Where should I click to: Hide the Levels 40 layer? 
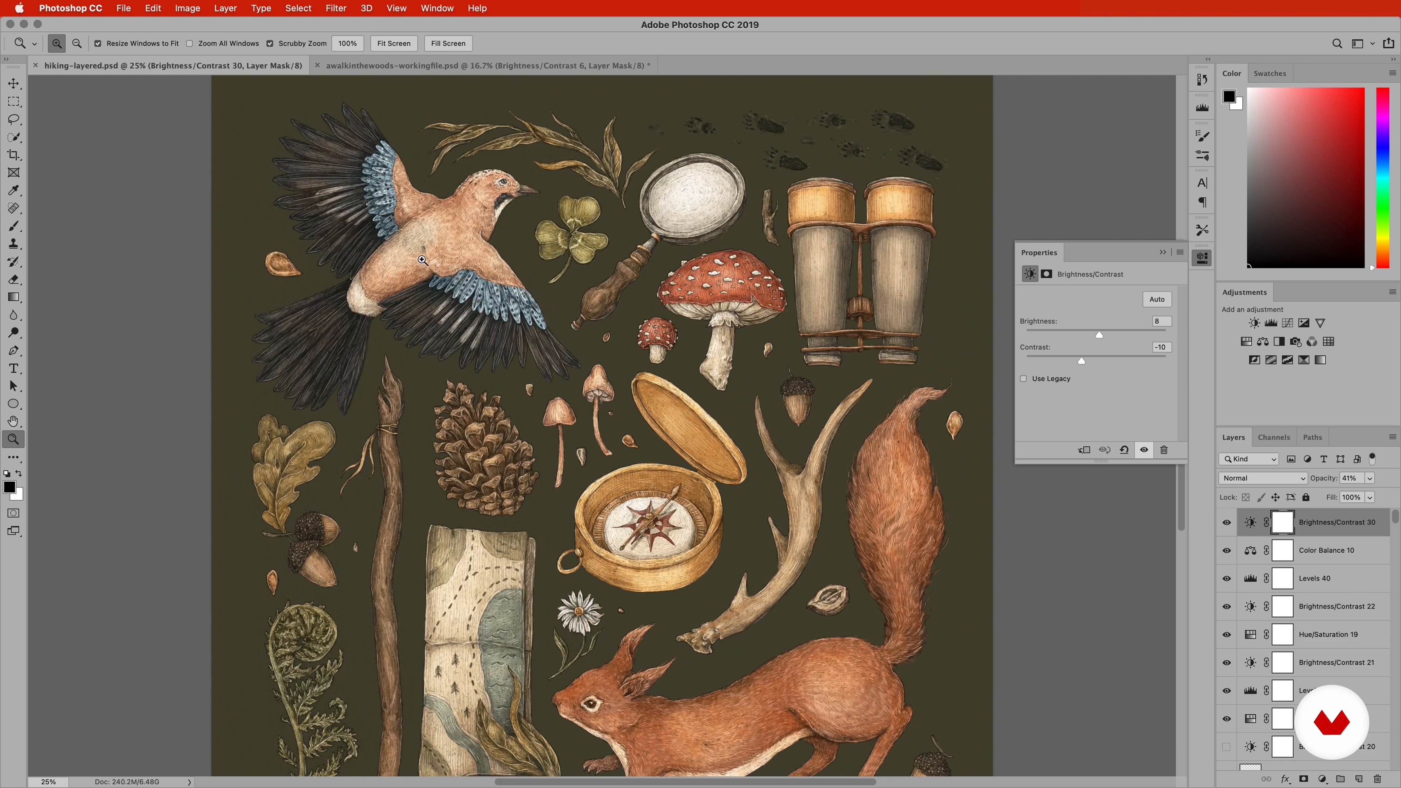(x=1226, y=579)
